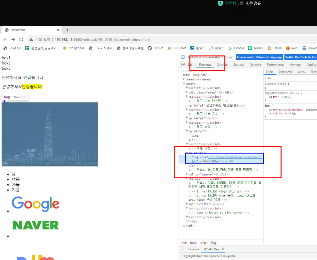Image resolution: width=317 pixels, height=260 pixels.
Task: Select the p id p1 element row
Action: 217,105
